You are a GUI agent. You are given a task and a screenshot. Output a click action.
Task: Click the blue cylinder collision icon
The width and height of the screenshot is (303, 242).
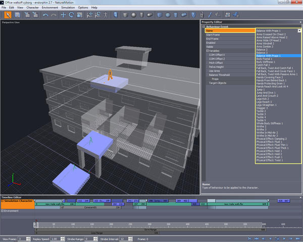pos(176,15)
